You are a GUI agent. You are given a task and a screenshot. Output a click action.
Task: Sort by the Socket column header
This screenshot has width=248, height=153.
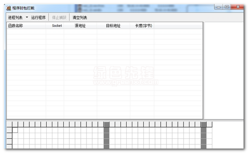pos(55,26)
